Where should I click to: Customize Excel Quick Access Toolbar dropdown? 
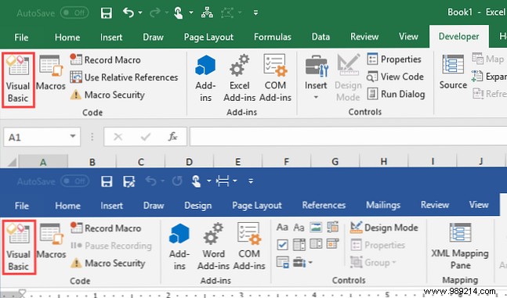[x=255, y=13]
